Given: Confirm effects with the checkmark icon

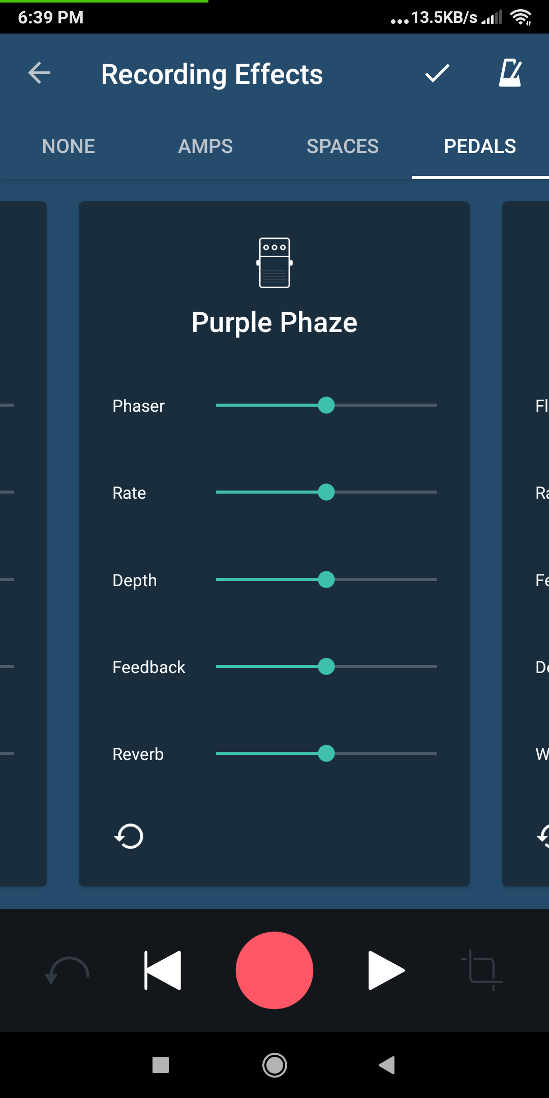Looking at the screenshot, I should coord(437,73).
